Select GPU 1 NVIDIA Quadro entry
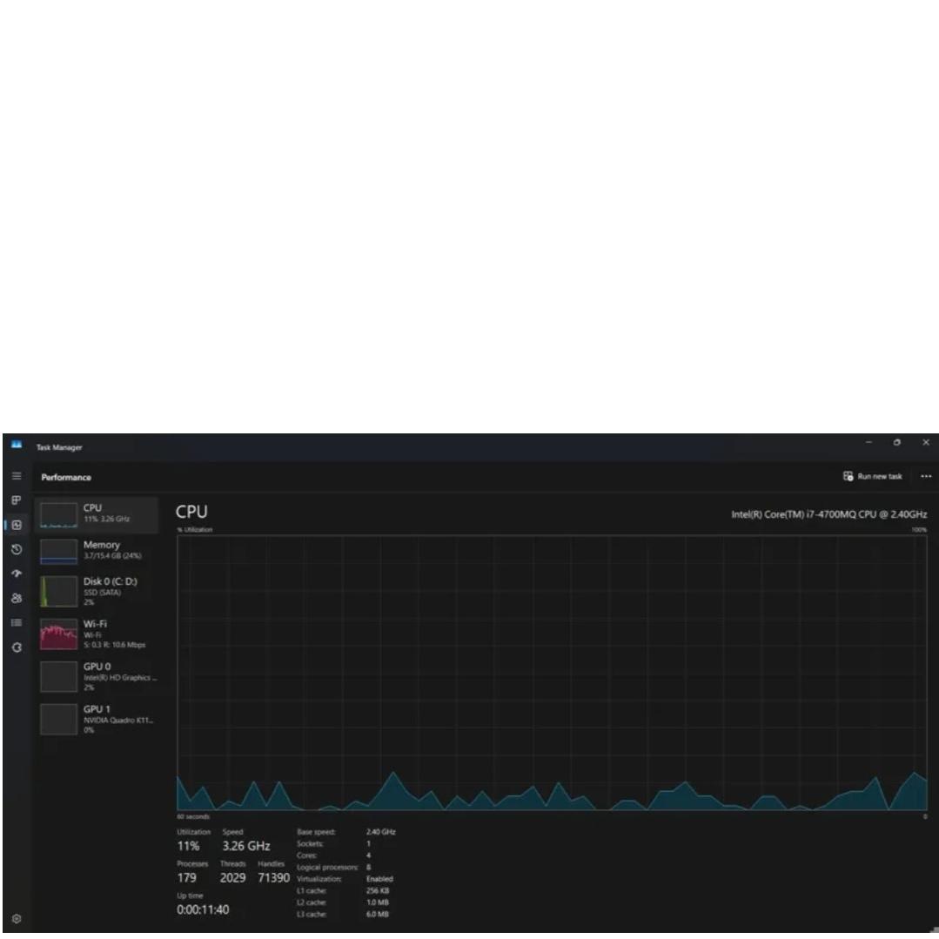This screenshot has height=939, width=939. coord(97,718)
